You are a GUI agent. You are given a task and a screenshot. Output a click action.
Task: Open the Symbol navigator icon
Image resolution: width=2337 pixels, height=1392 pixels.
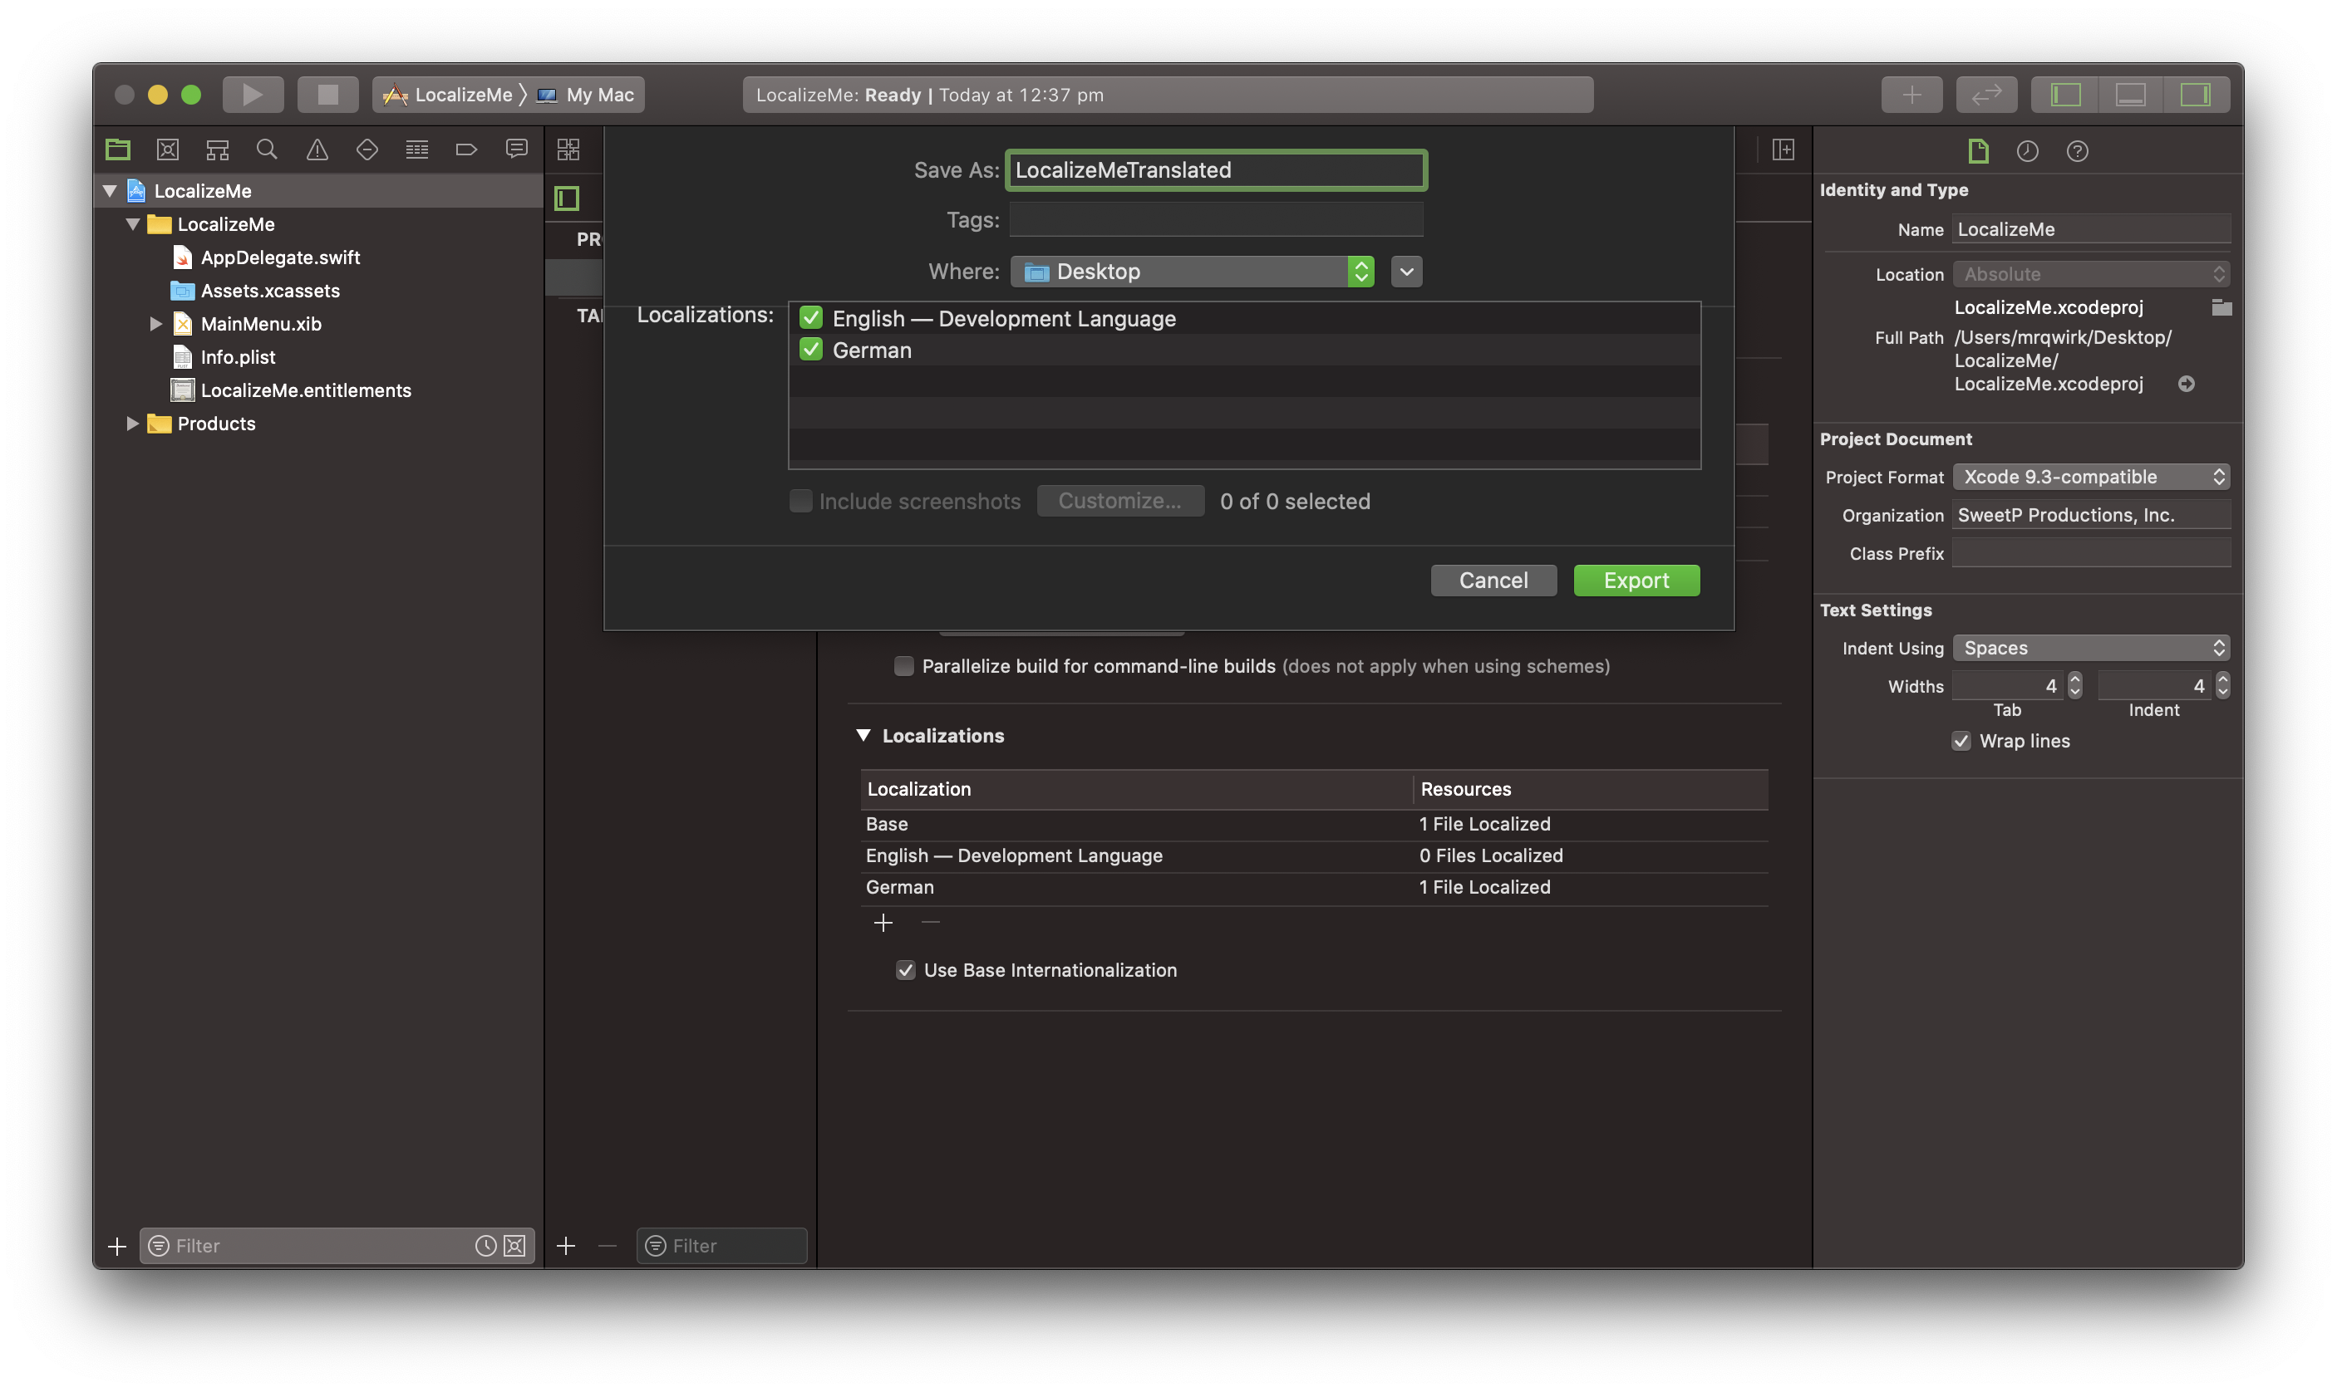[218, 149]
